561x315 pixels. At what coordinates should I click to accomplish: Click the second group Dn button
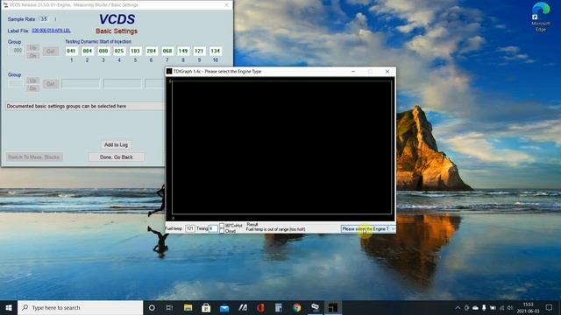[32, 88]
